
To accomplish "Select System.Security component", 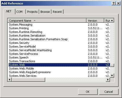I will 59,43.
